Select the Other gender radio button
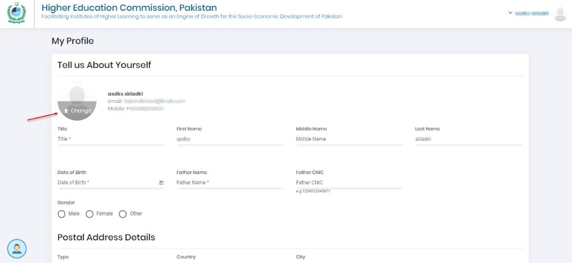Image resolution: width=572 pixels, height=263 pixels. coord(122,214)
